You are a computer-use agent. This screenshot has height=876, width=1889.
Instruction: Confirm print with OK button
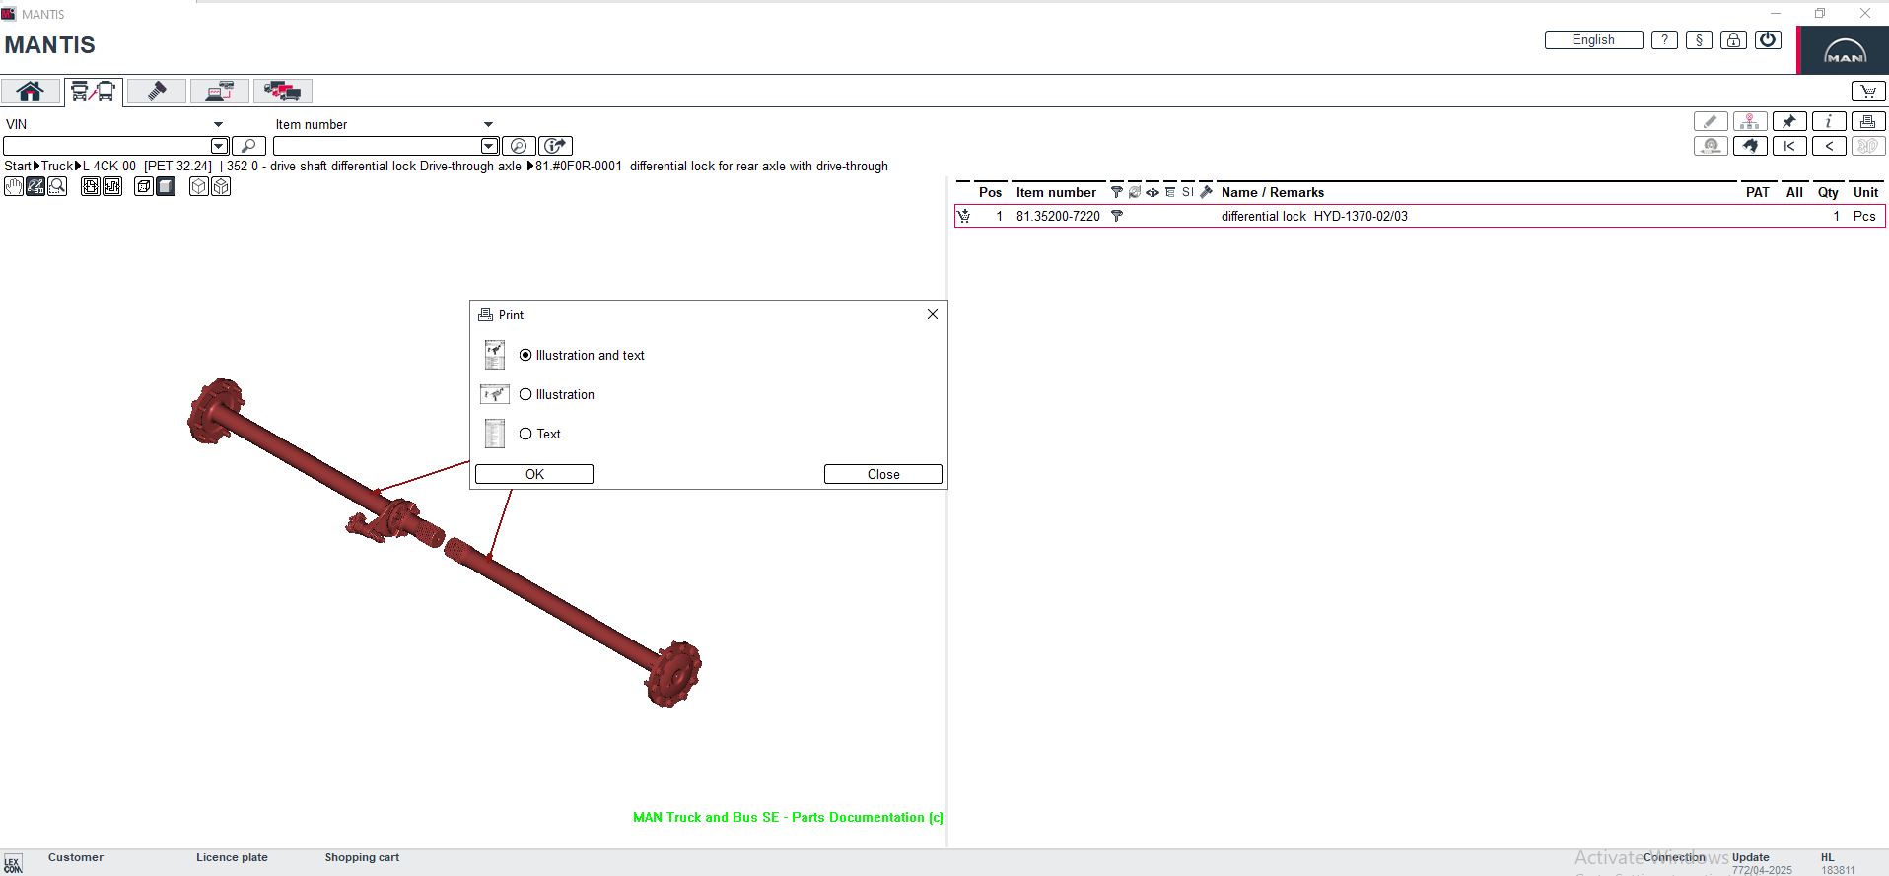click(534, 474)
